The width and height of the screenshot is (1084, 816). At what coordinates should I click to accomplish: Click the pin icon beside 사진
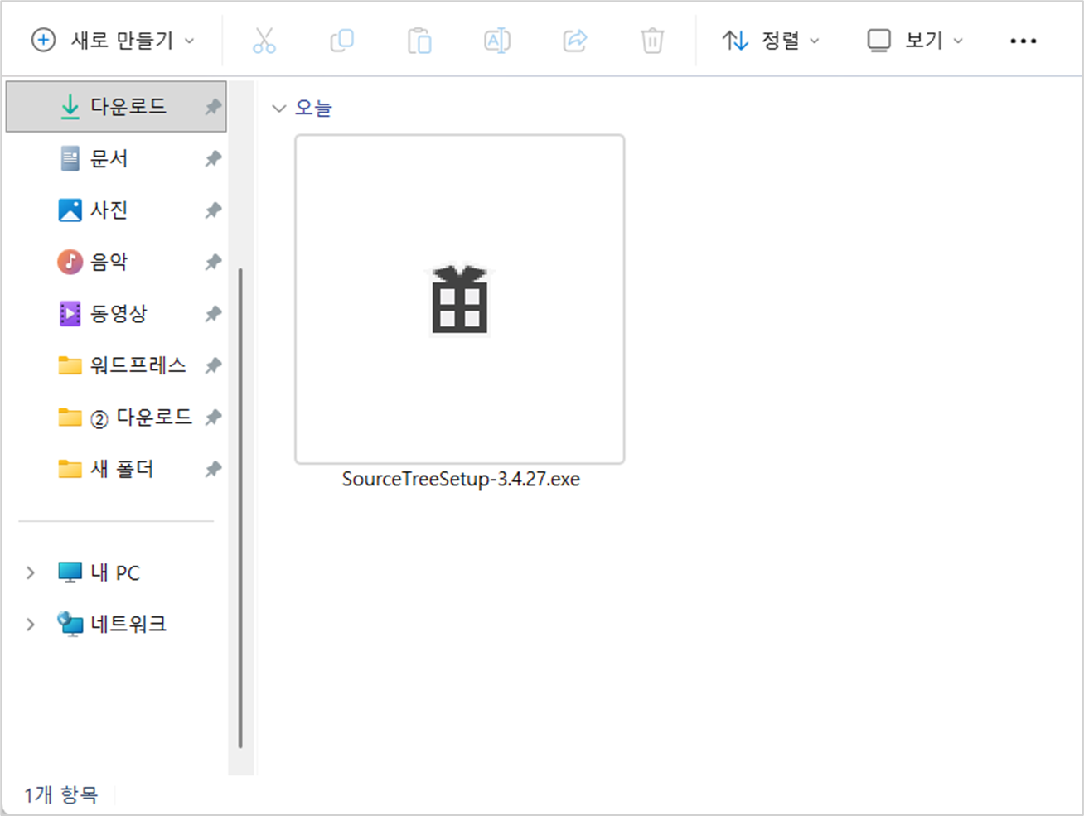(213, 210)
